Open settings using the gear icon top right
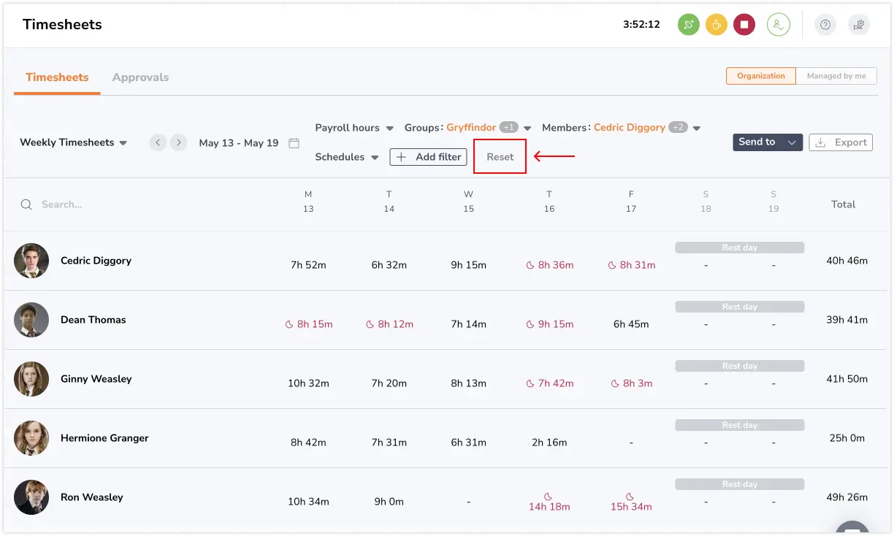The image size is (894, 536). pos(858,24)
